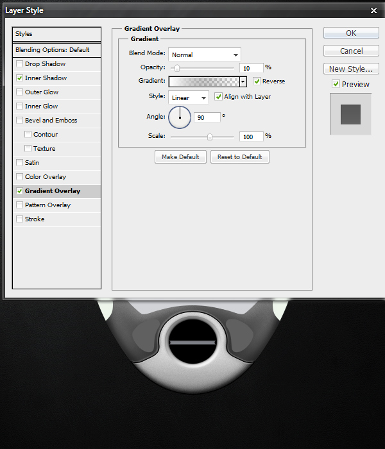Select the Satin label
Image resolution: width=385 pixels, height=449 pixels.
[32, 163]
